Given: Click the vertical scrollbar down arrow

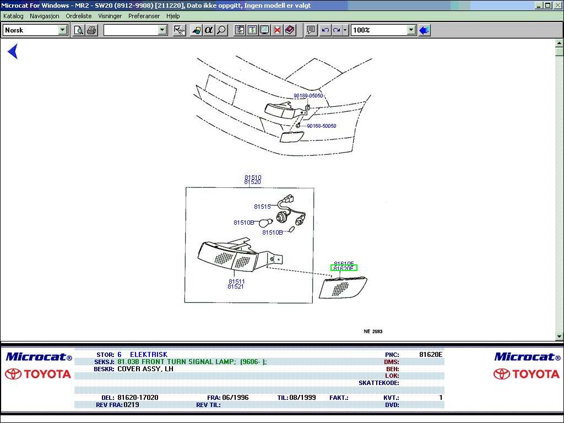Looking at the screenshot, I should (x=560, y=337).
